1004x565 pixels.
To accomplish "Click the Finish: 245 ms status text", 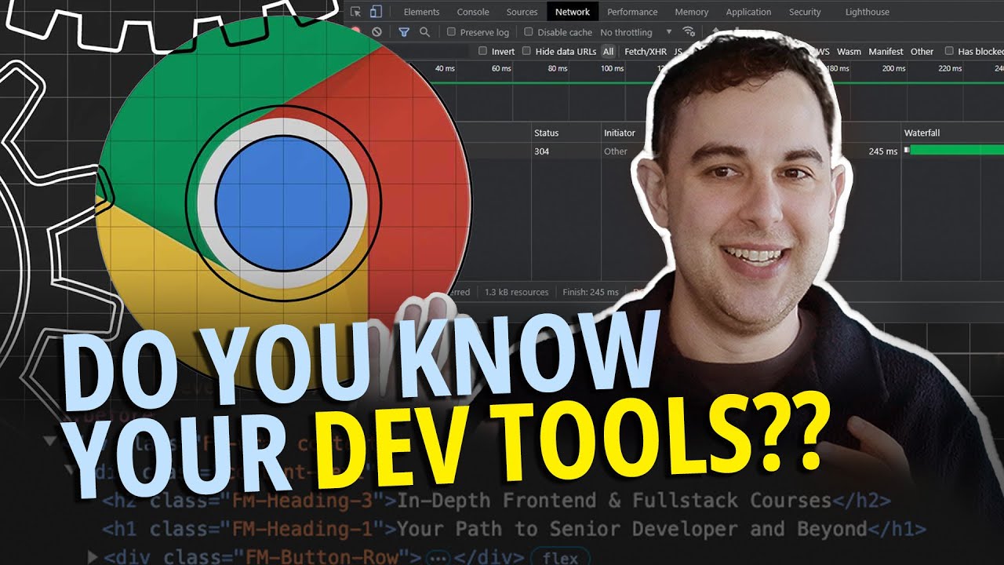I will (591, 292).
